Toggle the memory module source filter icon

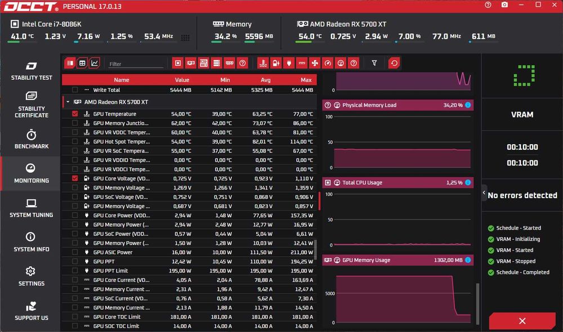coord(230,63)
